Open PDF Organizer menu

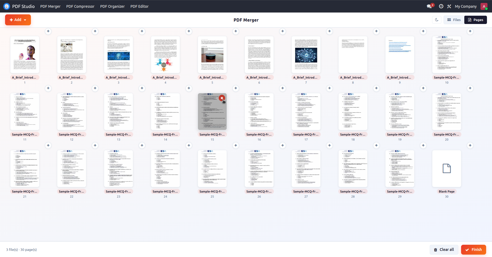112,6
